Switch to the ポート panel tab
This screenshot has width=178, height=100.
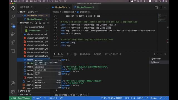click(69, 54)
